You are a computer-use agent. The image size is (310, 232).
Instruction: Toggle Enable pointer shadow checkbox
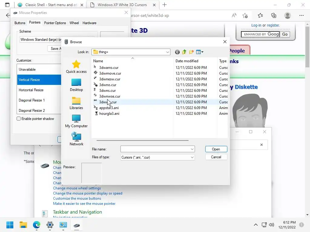click(18, 118)
